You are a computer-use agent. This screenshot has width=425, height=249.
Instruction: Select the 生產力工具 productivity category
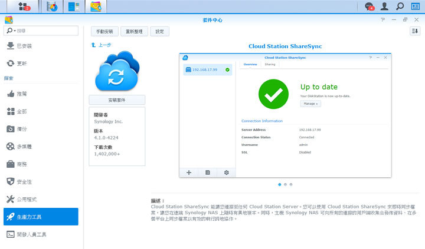coord(41,217)
